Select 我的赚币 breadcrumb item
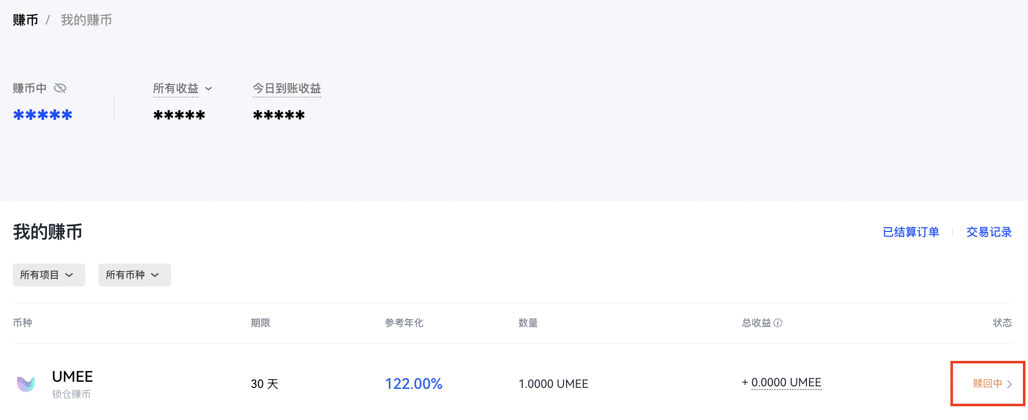This screenshot has width=1028, height=420. click(x=86, y=20)
